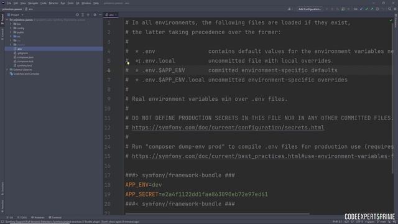The width and height of the screenshot is (398, 224).
Task: Toggle the Project side tool window tab
Action: (2, 19)
